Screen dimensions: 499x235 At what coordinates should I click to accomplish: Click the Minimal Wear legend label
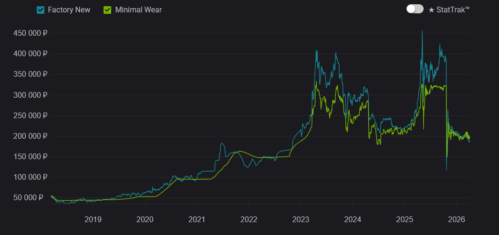coord(138,10)
